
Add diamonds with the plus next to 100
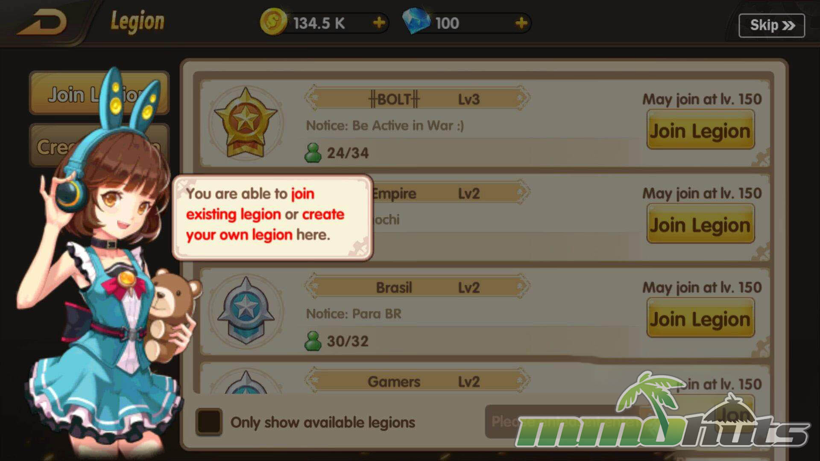(x=521, y=23)
